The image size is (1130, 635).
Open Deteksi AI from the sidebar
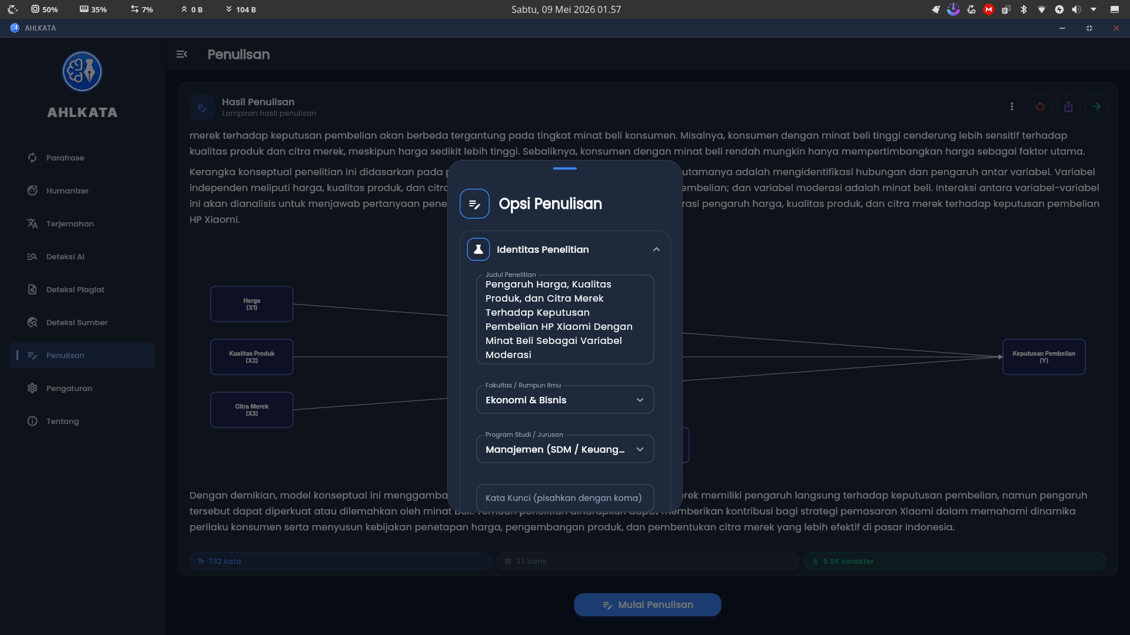click(82, 256)
